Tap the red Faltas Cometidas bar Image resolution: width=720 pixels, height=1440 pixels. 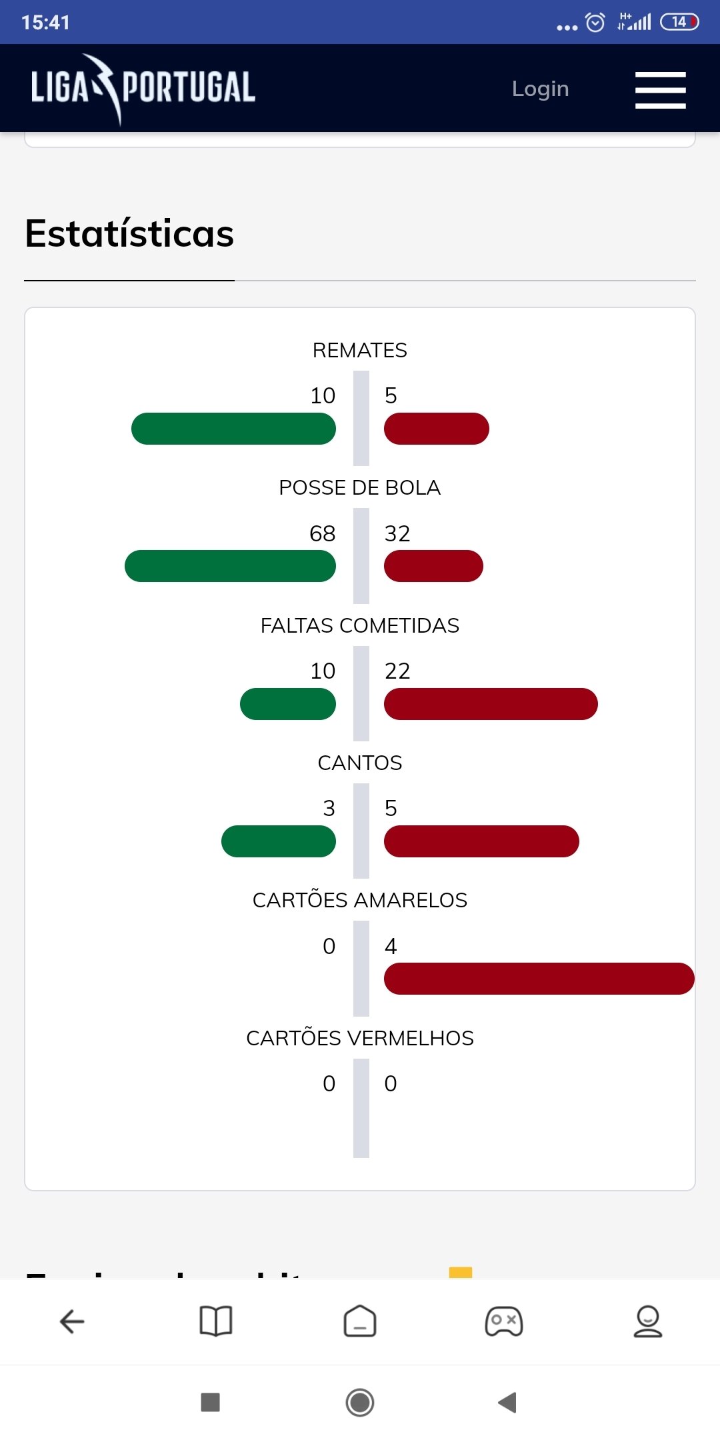[x=491, y=704]
